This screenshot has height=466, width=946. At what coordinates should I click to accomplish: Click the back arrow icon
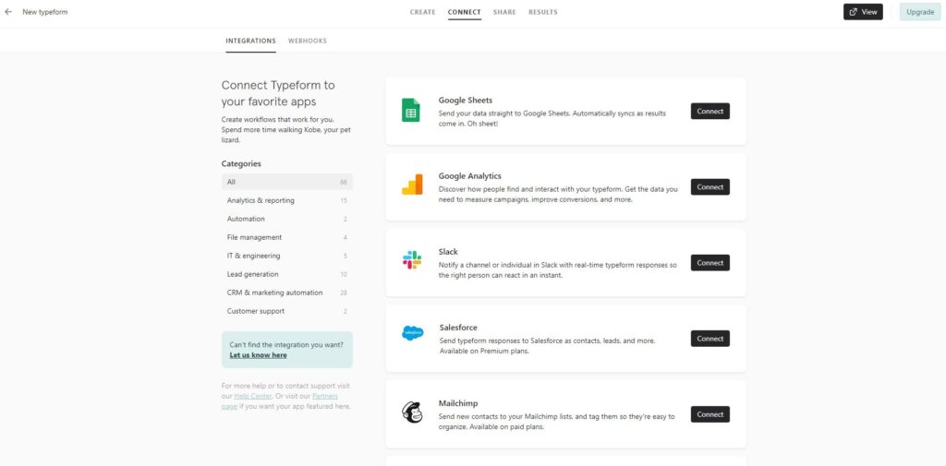[8, 12]
